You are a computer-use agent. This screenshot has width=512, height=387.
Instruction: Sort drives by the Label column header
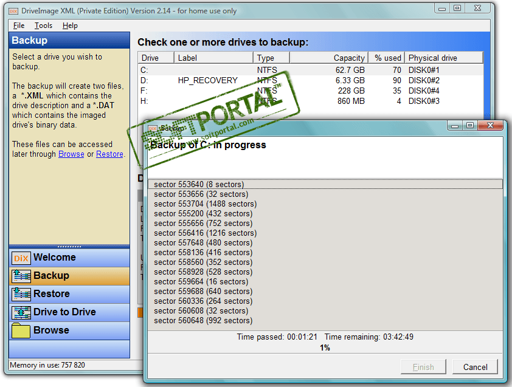[213, 58]
